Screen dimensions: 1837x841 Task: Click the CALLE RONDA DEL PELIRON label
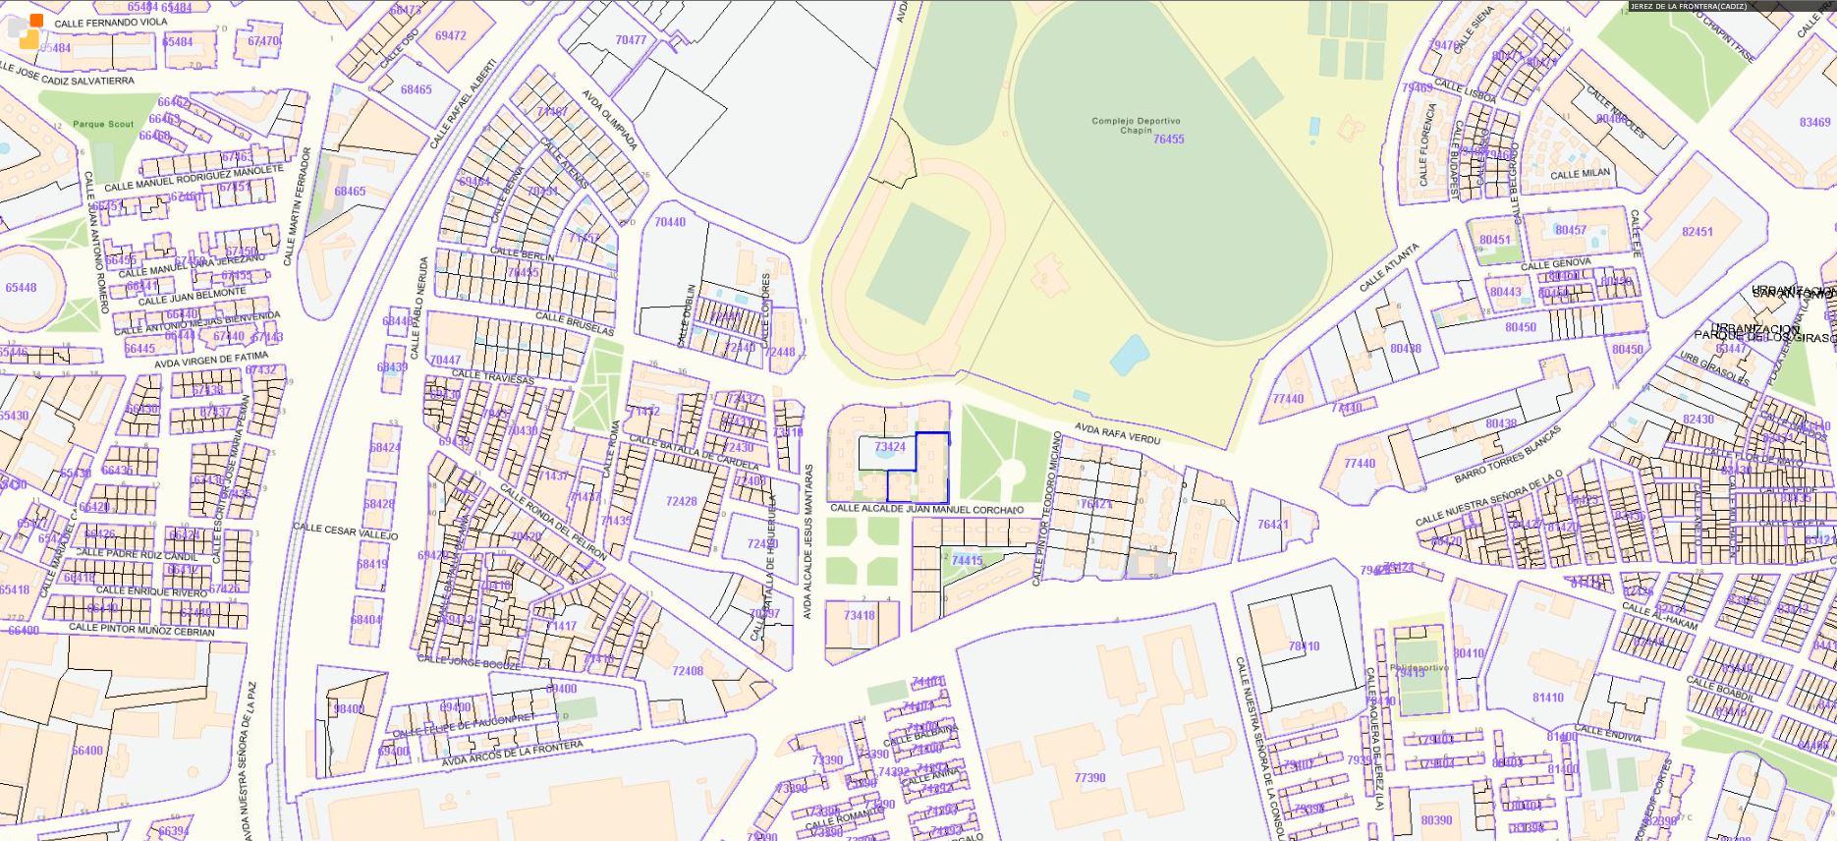552,523
